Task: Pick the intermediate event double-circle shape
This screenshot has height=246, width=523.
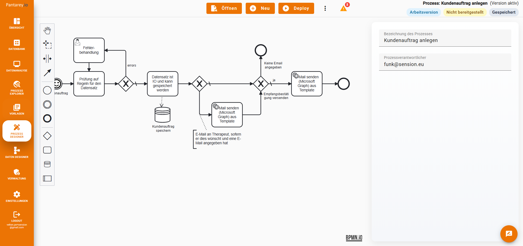Action: [x=47, y=104]
